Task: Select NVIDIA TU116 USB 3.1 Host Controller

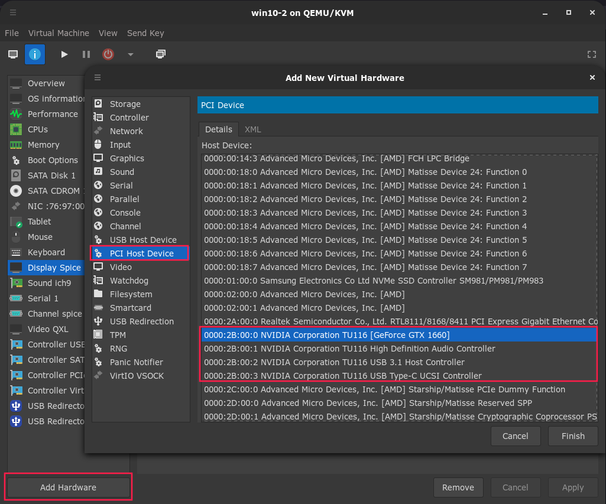Action: [x=399, y=362]
